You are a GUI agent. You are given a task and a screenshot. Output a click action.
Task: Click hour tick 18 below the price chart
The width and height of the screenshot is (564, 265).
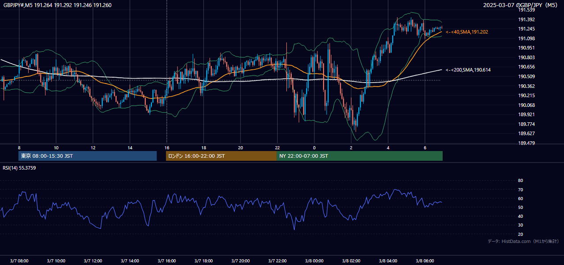pos(203,148)
